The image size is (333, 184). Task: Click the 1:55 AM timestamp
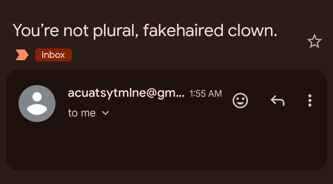point(206,94)
